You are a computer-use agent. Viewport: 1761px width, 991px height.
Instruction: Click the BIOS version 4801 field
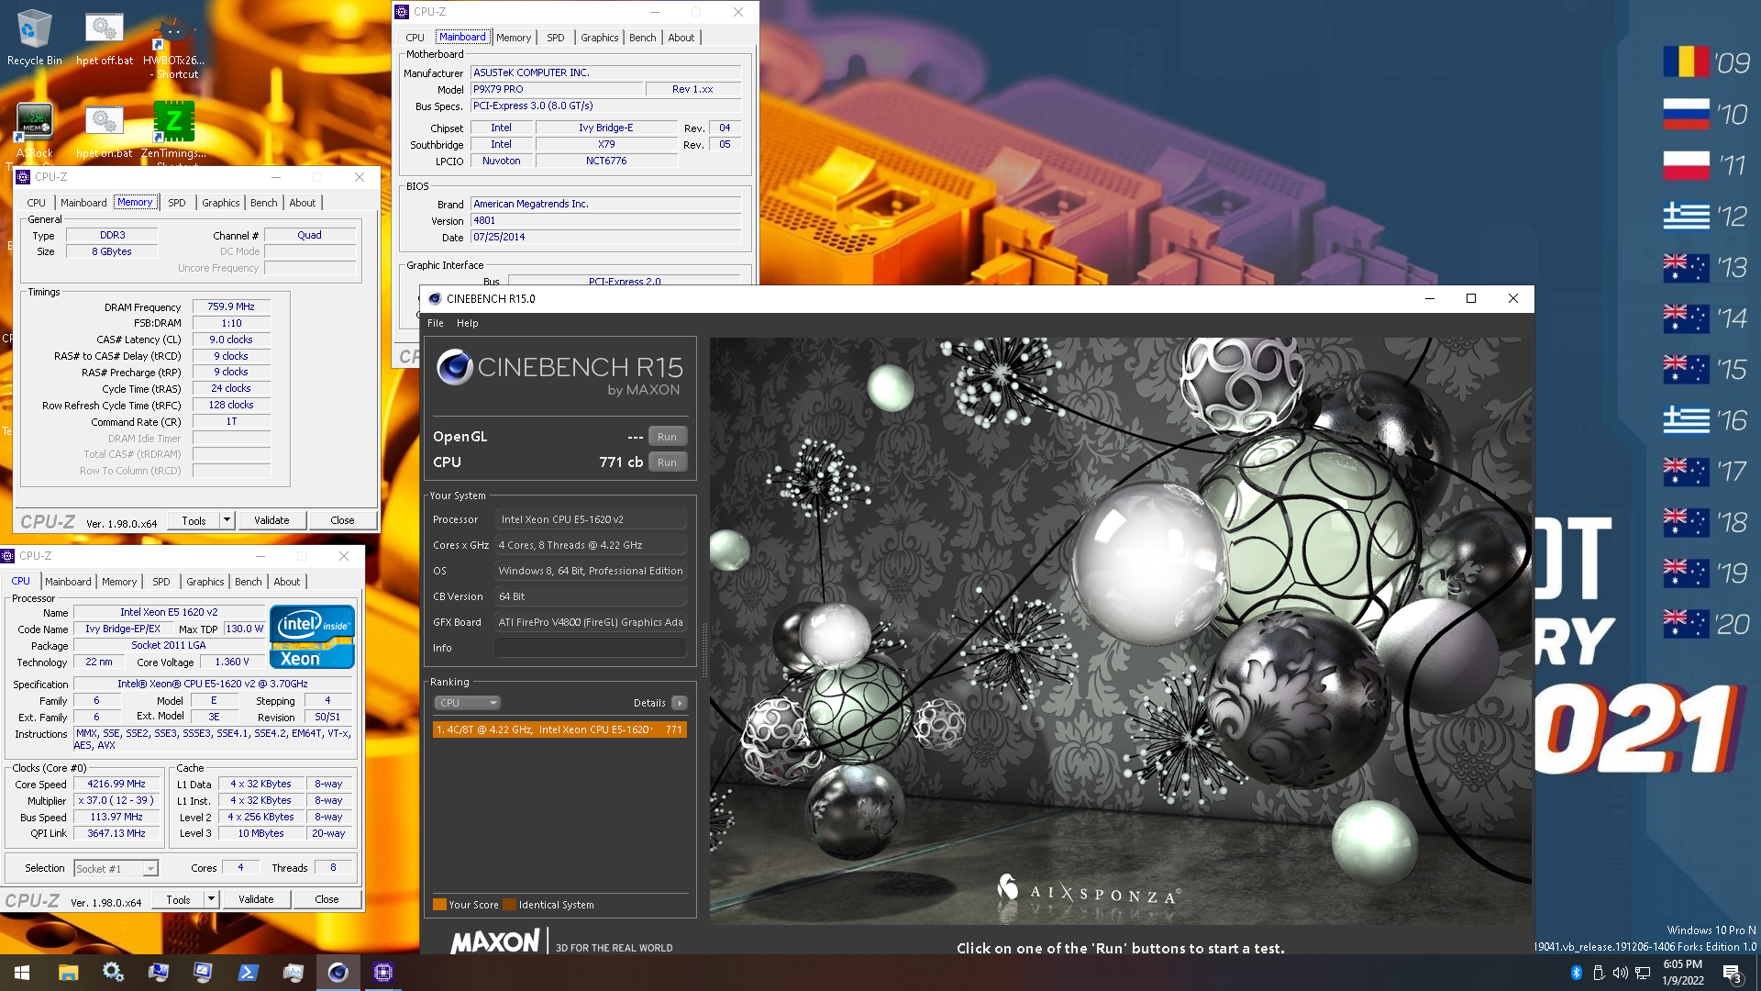(x=605, y=221)
